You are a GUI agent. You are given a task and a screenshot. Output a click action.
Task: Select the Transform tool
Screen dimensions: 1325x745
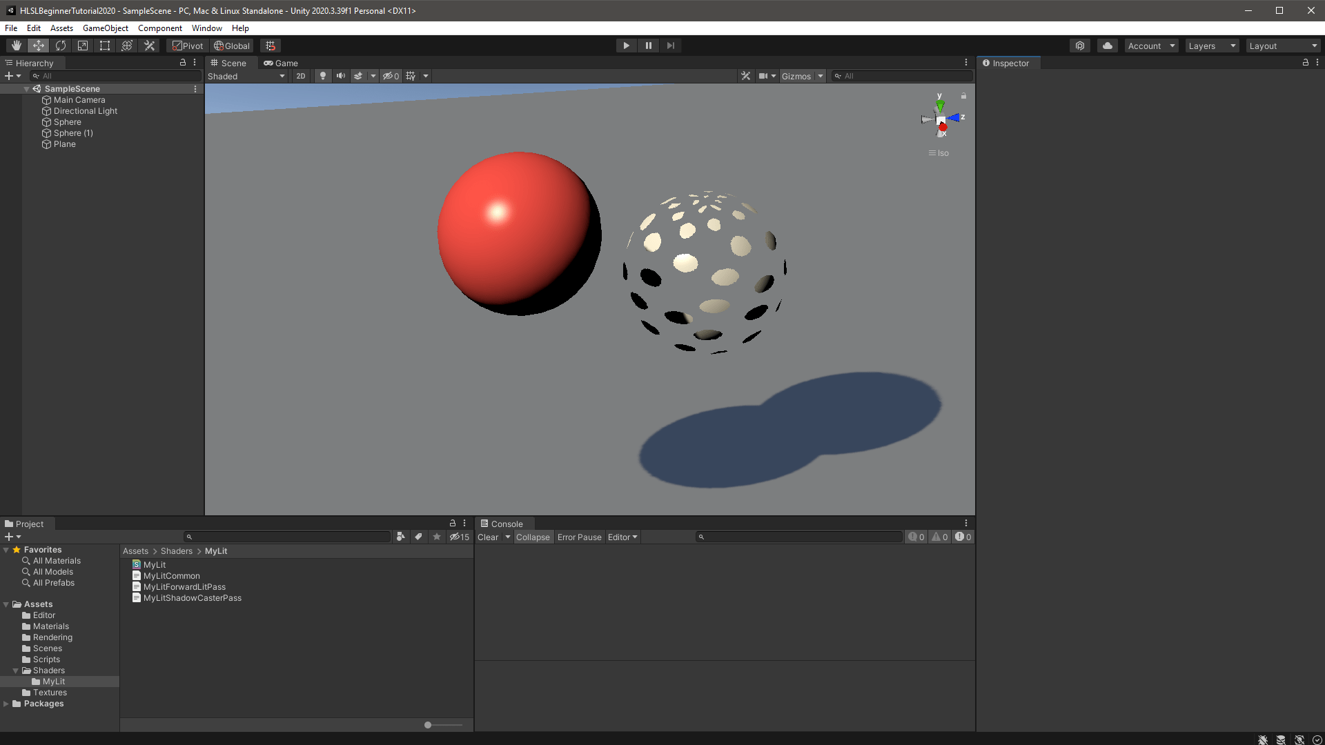click(127, 46)
